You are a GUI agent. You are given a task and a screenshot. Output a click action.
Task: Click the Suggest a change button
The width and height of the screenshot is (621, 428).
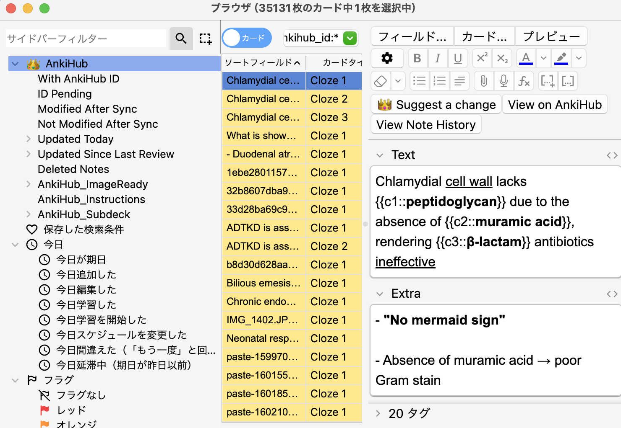click(436, 105)
